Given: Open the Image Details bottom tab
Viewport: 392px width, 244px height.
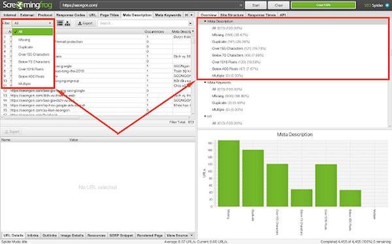Looking at the screenshot, I should coord(72,236).
